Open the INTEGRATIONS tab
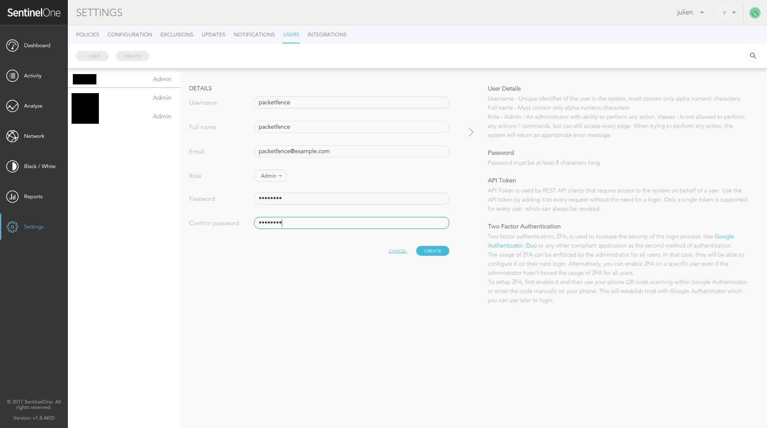767x428 pixels. [x=327, y=34]
